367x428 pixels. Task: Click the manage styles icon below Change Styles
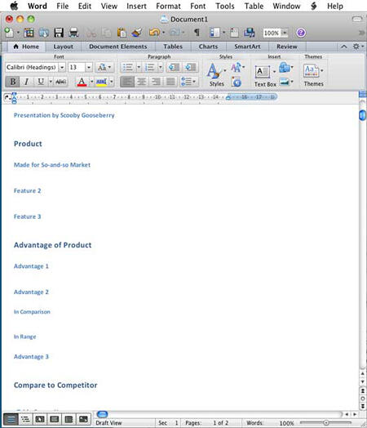pos(237,82)
